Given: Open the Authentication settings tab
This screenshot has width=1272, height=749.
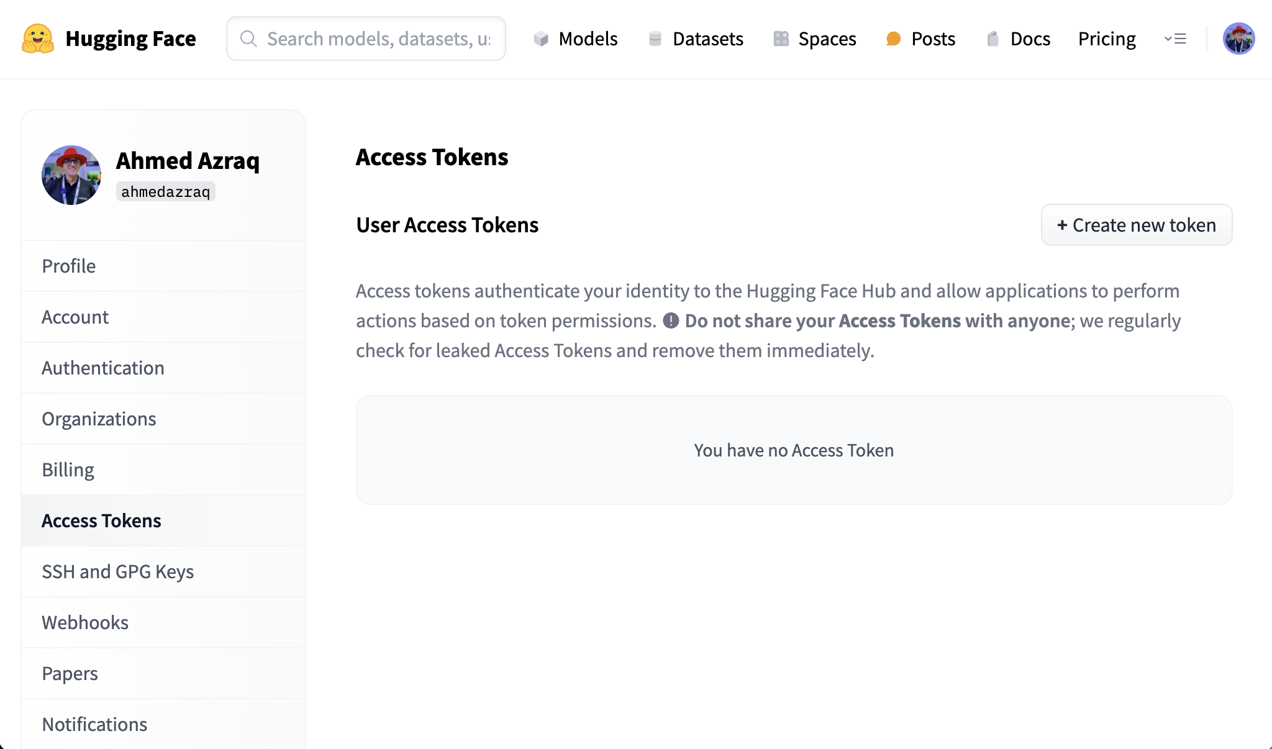Looking at the screenshot, I should [103, 368].
